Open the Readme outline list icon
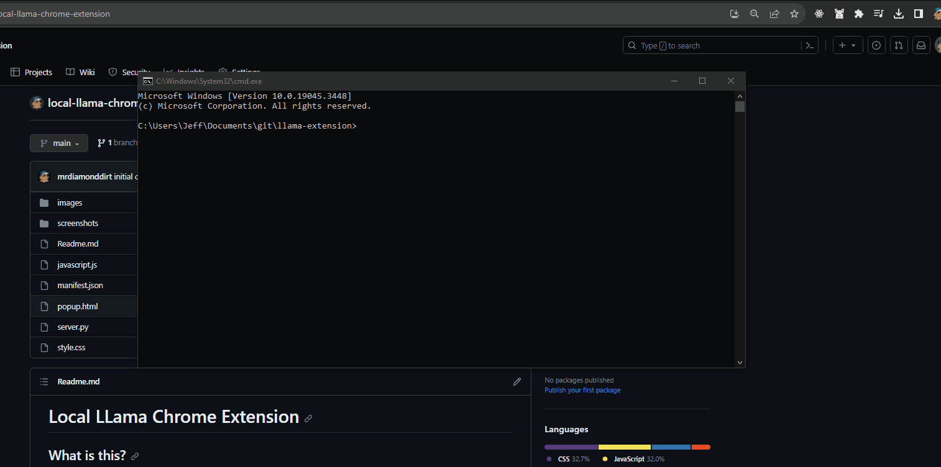941x467 pixels. click(44, 381)
